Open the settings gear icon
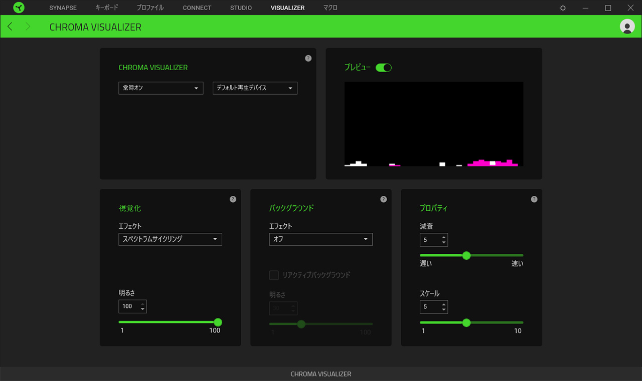The image size is (642, 381). pyautogui.click(x=563, y=8)
